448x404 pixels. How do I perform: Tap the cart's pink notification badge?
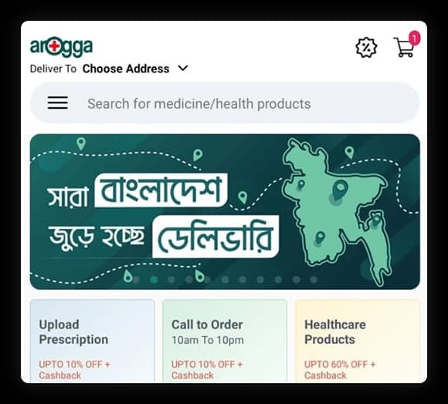point(414,38)
